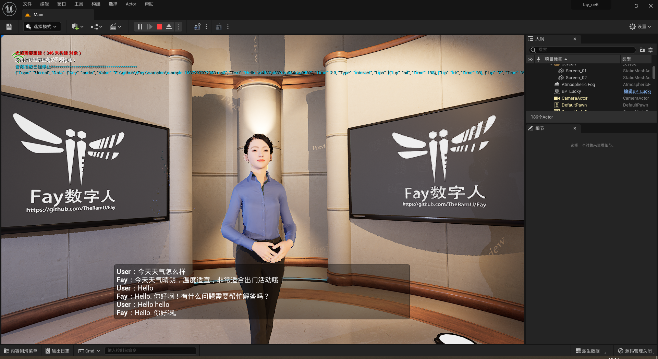Select the Main level tab
The height and width of the screenshot is (359, 658).
(x=58, y=15)
